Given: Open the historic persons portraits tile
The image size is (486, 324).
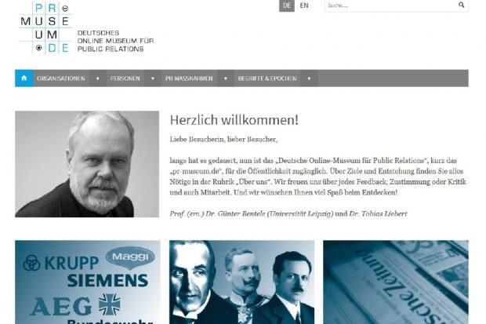Looking at the screenshot, I should pyautogui.click(x=241, y=282).
